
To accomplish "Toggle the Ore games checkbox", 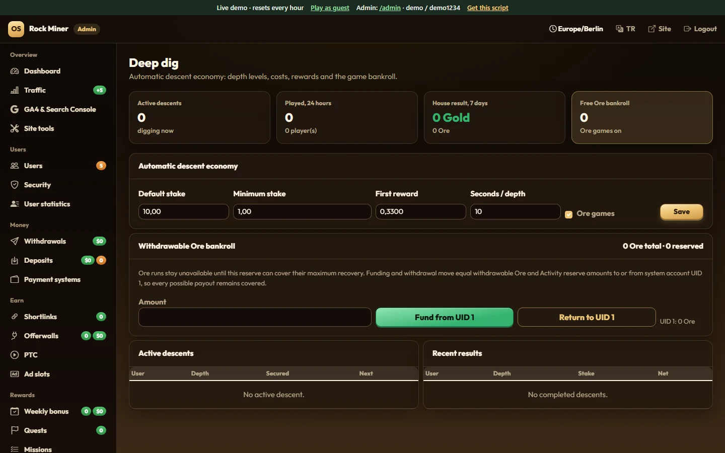I will click(x=569, y=214).
